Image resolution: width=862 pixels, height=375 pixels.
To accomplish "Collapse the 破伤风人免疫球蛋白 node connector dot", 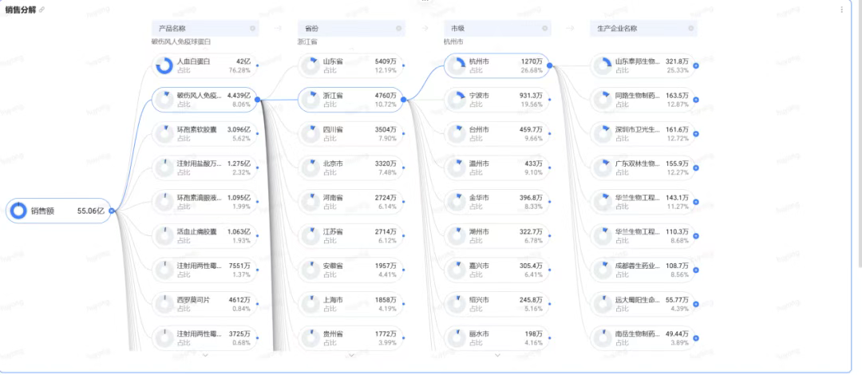I will point(258,99).
